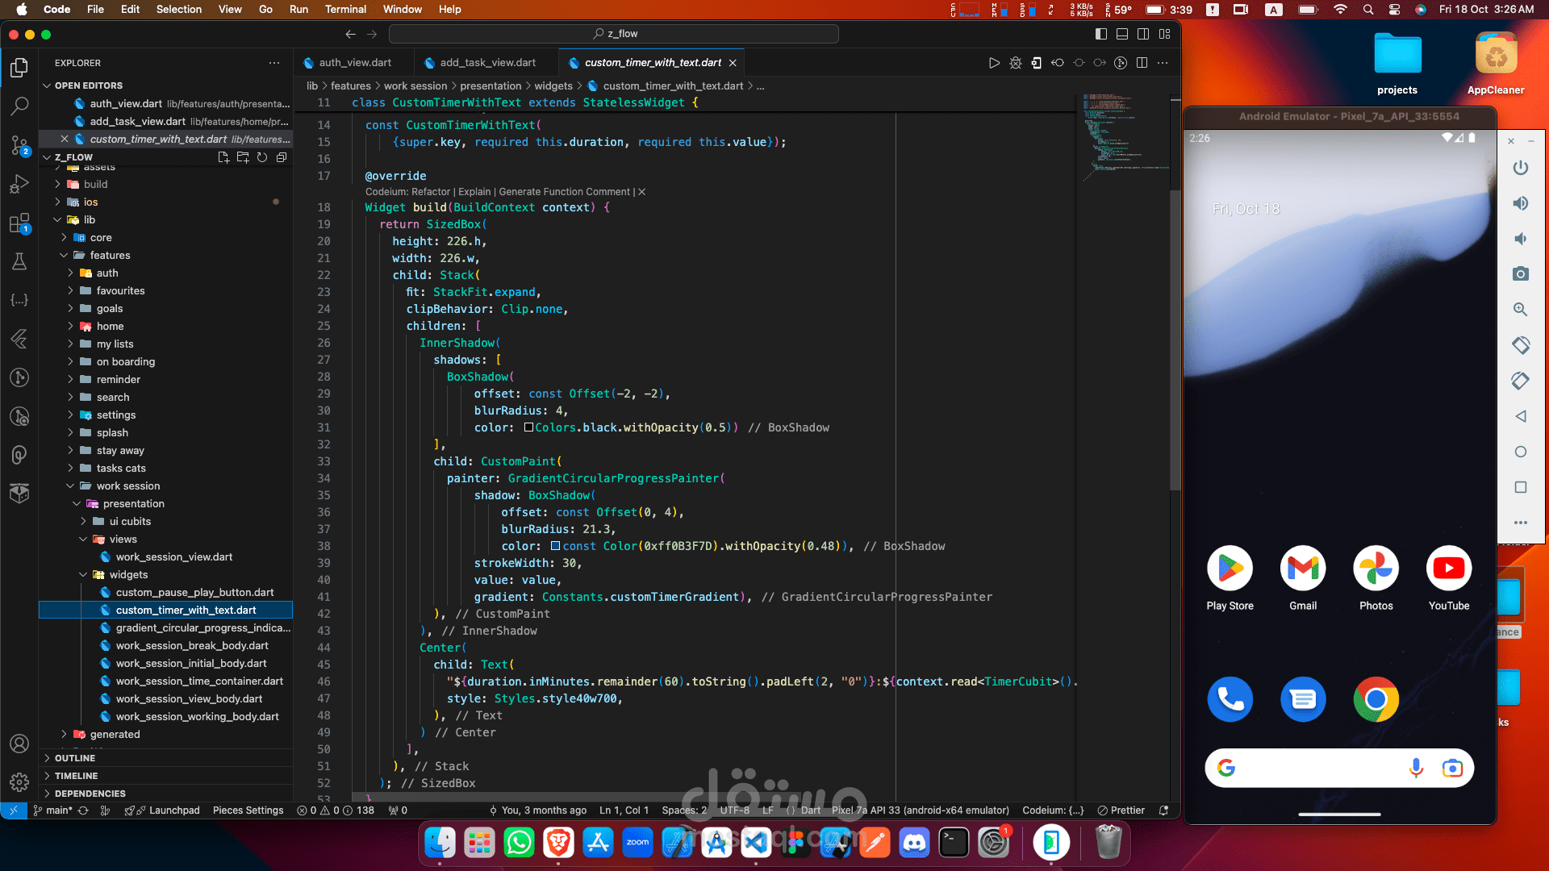Screen dimensions: 1549x871
Task: Expand the OUTLINE section
Action: tap(75, 758)
